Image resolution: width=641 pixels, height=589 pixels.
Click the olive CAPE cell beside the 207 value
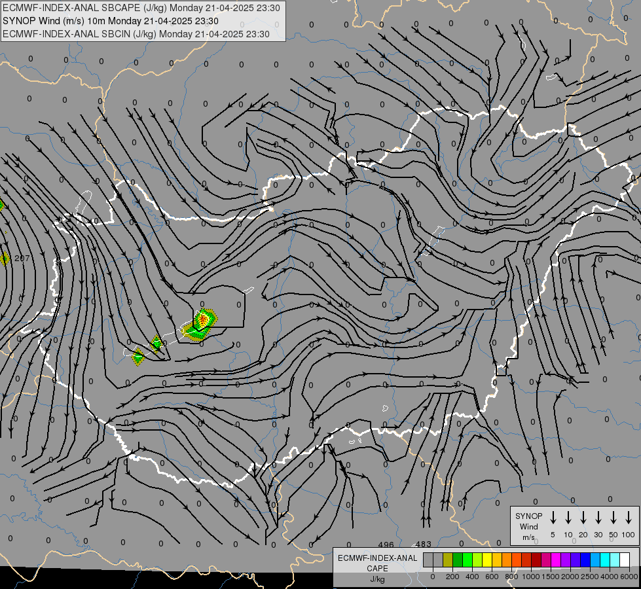[5, 259]
